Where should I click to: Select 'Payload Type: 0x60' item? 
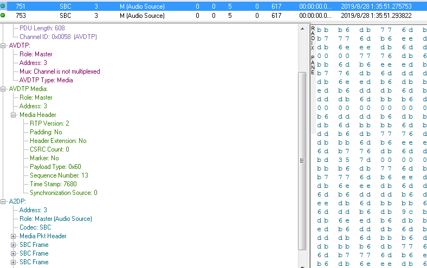(x=56, y=167)
